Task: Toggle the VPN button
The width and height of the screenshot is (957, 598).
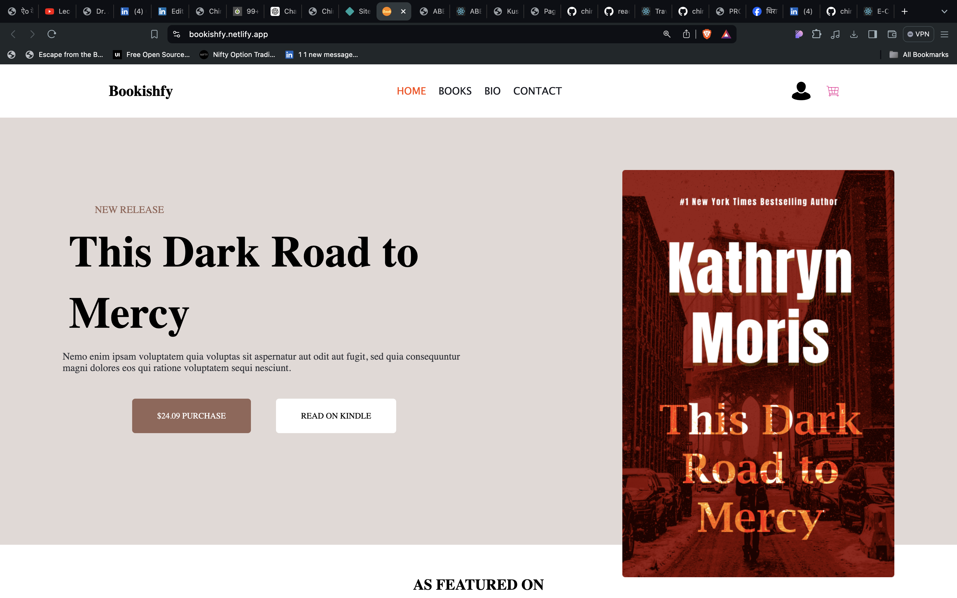Action: coord(918,34)
